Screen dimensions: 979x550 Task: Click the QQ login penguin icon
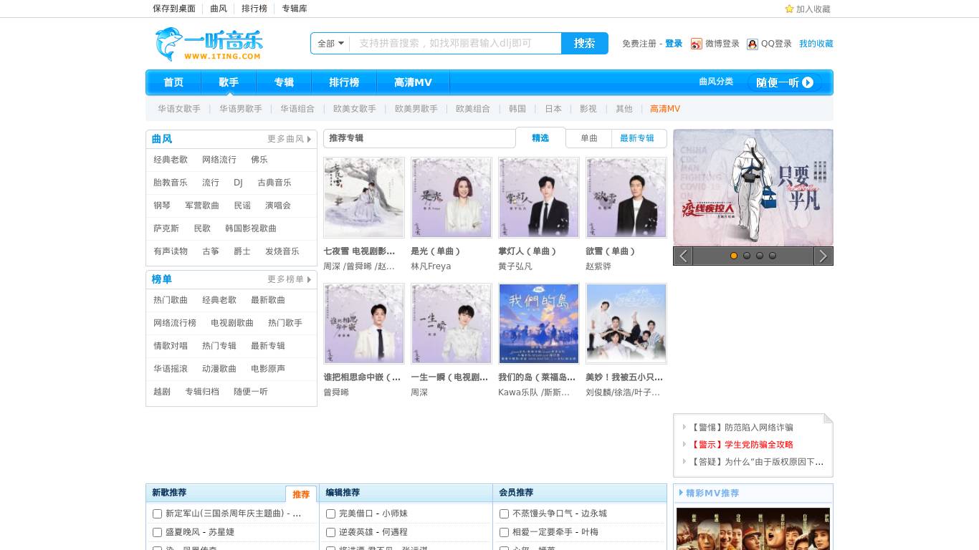coord(752,44)
